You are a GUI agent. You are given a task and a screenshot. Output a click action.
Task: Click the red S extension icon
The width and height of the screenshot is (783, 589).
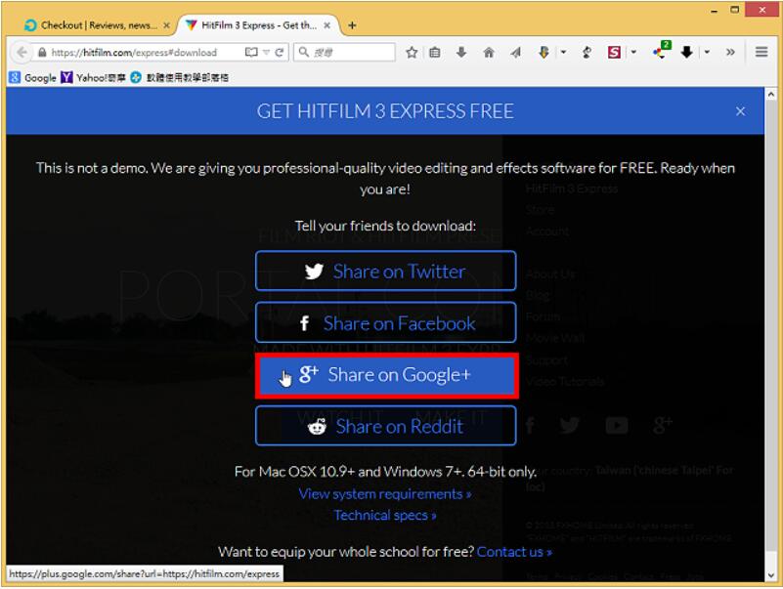coord(614,52)
